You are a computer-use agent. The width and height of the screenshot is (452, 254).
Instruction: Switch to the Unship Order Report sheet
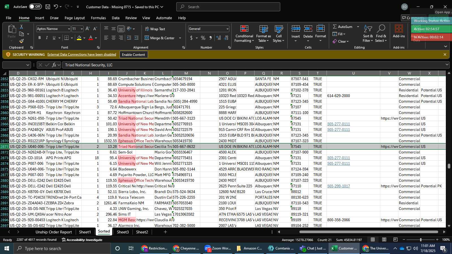click(54, 232)
